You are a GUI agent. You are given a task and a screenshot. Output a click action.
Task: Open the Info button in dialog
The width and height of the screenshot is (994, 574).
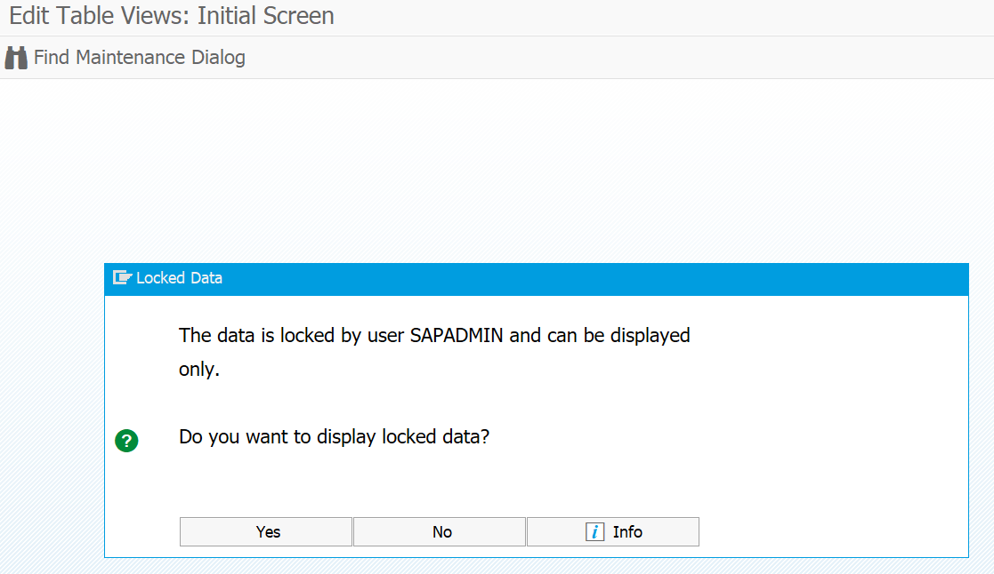613,531
